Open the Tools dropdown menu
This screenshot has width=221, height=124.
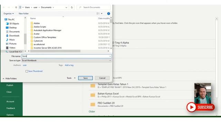tap(71, 78)
